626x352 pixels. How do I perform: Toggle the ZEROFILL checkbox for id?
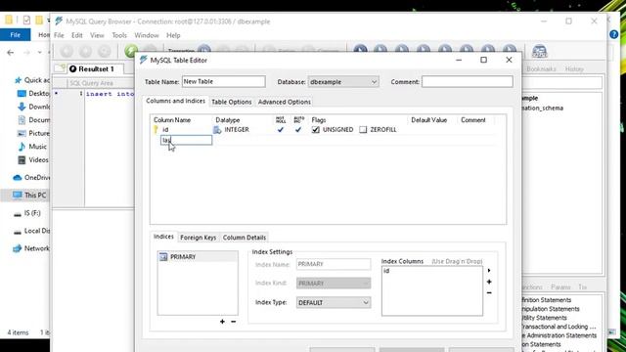[363, 130]
